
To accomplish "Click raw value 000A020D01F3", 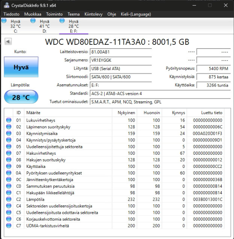I will tap(207, 134).
